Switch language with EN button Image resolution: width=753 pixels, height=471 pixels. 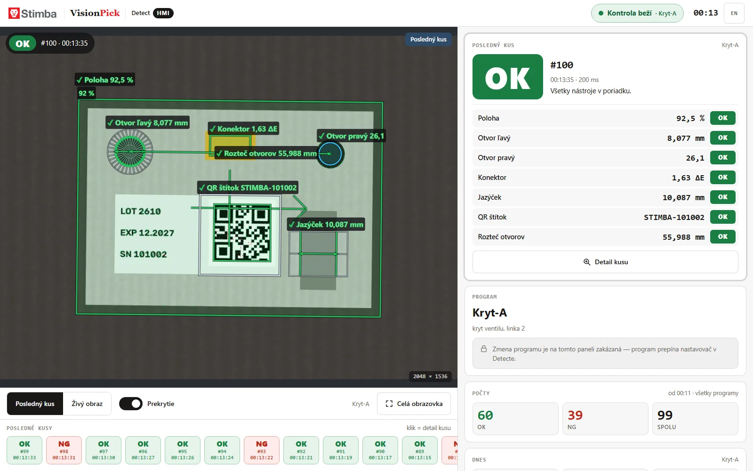click(734, 13)
